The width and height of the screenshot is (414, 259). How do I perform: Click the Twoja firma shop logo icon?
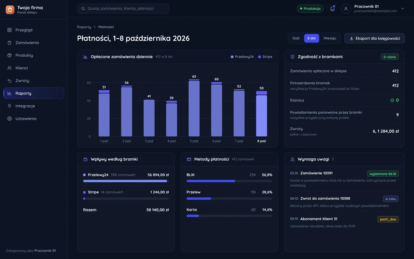tap(10, 10)
